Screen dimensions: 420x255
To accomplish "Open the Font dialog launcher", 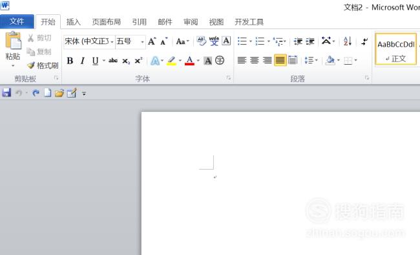I will point(229,78).
